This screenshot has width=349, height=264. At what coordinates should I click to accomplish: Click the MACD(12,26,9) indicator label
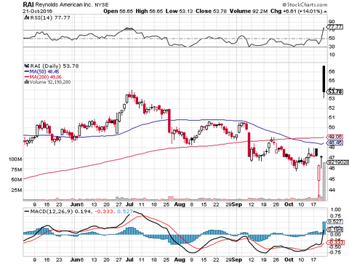(52, 212)
